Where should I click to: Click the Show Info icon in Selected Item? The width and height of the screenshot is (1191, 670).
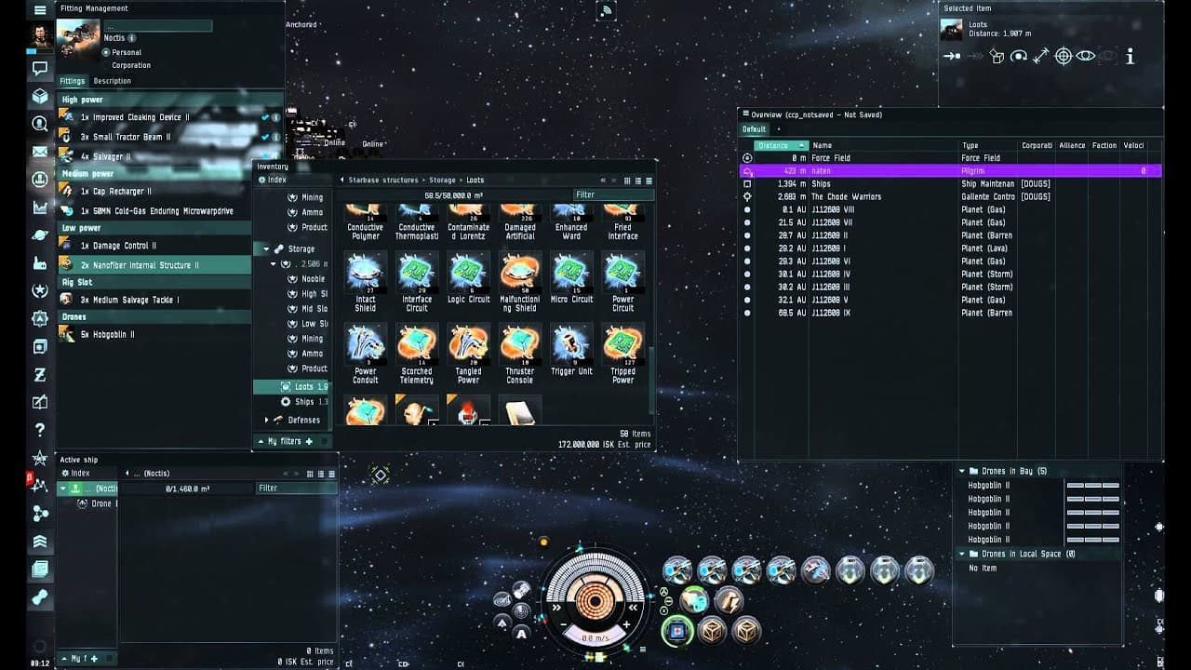coord(1130,57)
